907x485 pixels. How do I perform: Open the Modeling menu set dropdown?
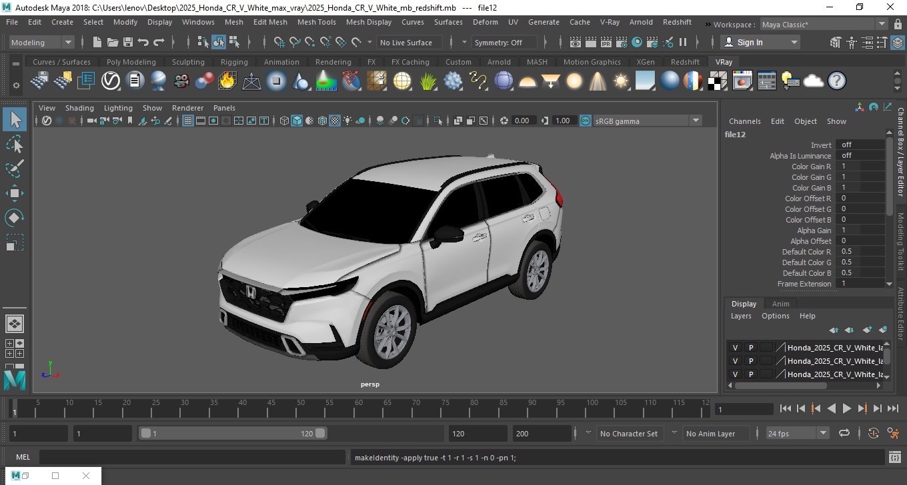(x=42, y=42)
